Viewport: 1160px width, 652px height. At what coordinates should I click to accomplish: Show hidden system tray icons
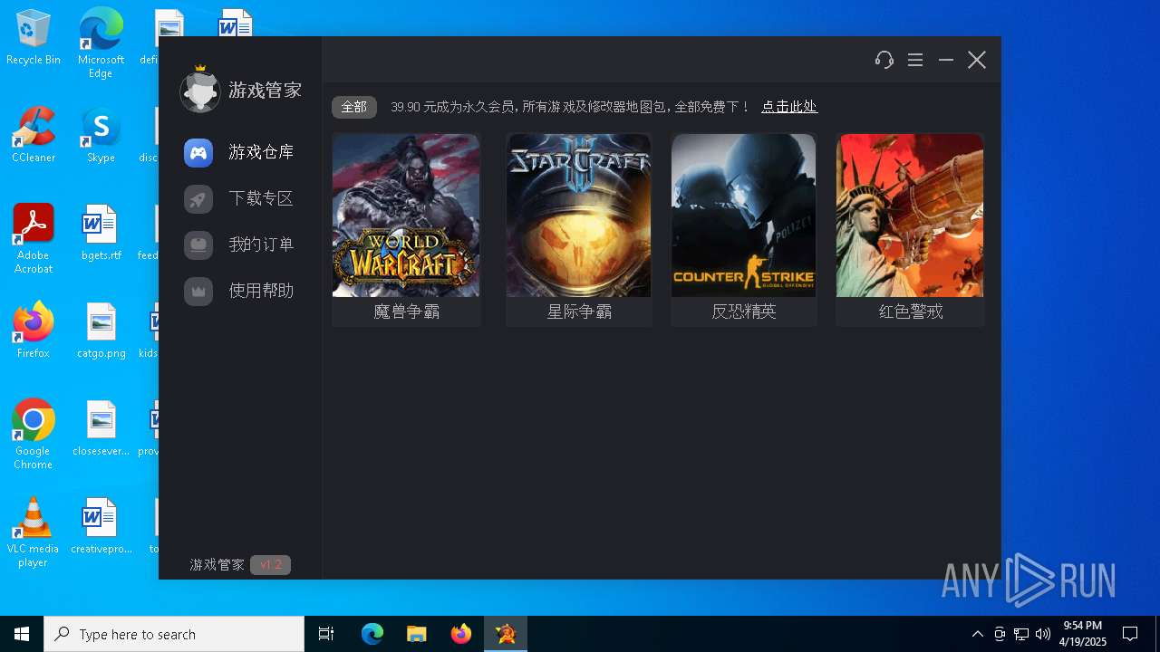pos(977,634)
